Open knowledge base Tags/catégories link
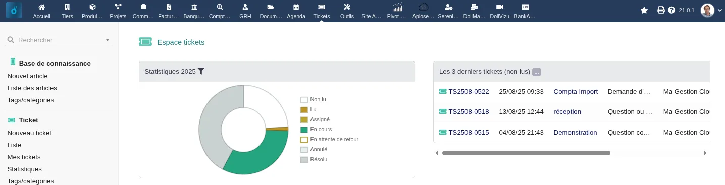The image size is (725, 185). 30,100
